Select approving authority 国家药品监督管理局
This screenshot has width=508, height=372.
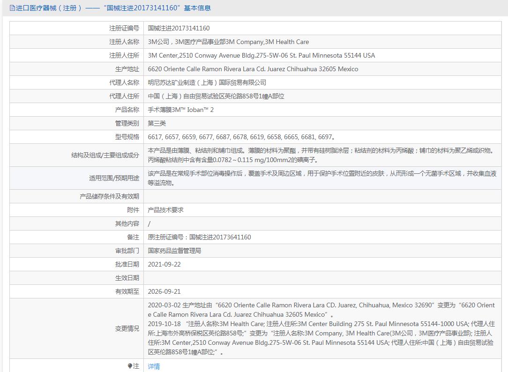click(x=174, y=251)
